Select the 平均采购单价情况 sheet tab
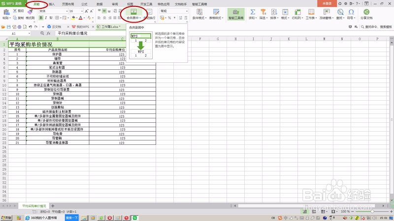 pos(34,206)
